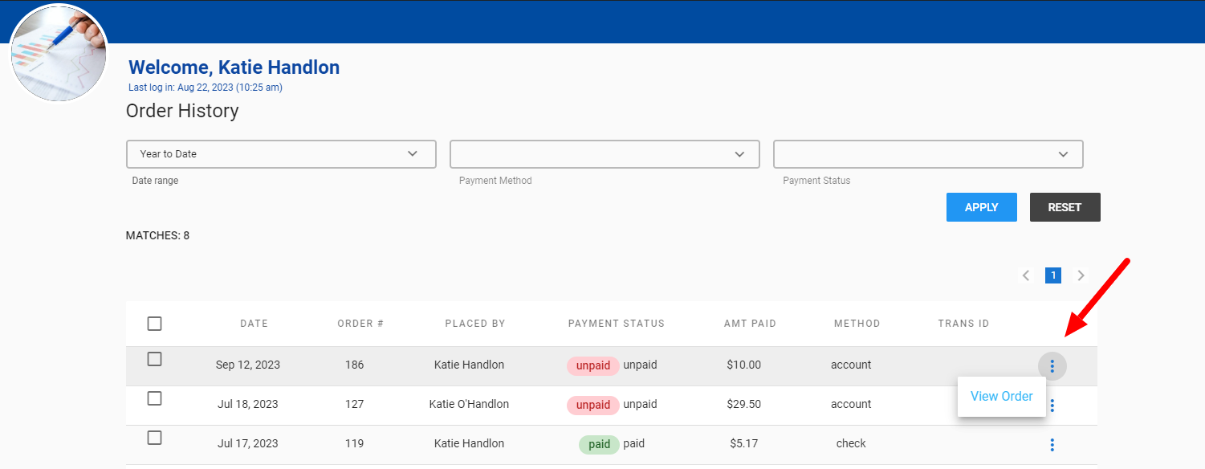This screenshot has width=1205, height=469.
Task: Click the $10.00 amount cell
Action: pyautogui.click(x=743, y=365)
